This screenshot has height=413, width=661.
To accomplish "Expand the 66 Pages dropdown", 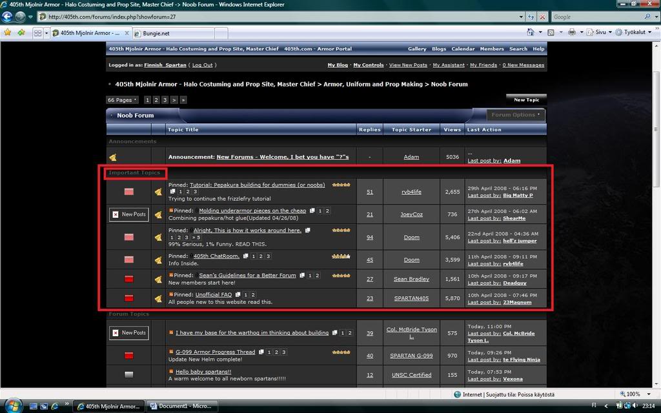I will [x=122, y=100].
